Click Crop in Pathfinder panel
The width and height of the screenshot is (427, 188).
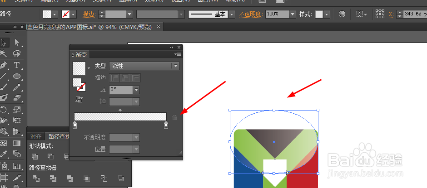(87, 178)
